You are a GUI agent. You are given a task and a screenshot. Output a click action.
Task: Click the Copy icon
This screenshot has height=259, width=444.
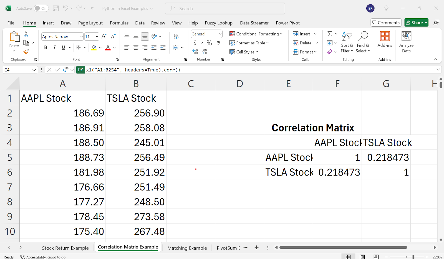(x=26, y=43)
